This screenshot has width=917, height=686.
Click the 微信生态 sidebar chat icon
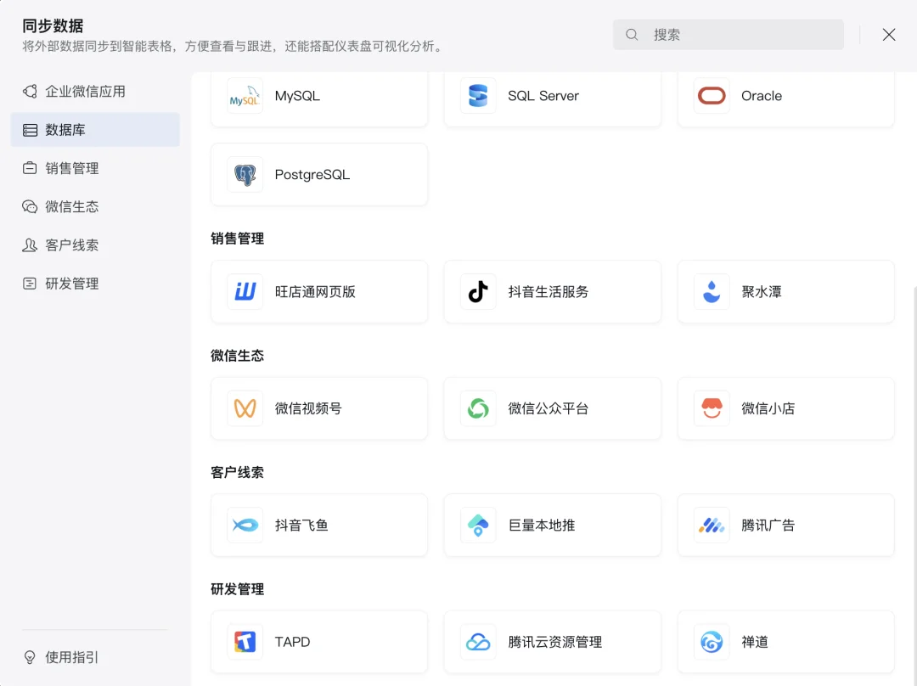pyautogui.click(x=30, y=206)
